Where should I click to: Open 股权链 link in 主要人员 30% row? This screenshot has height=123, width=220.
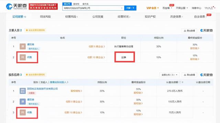click(195, 48)
